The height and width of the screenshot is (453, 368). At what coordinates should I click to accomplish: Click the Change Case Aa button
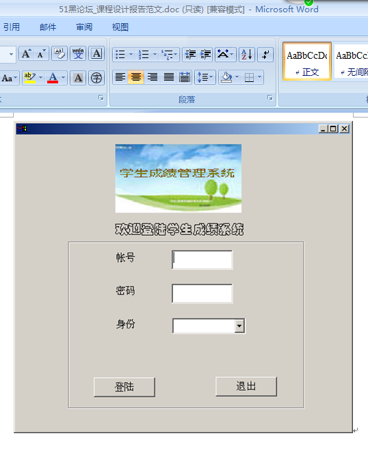10,78
